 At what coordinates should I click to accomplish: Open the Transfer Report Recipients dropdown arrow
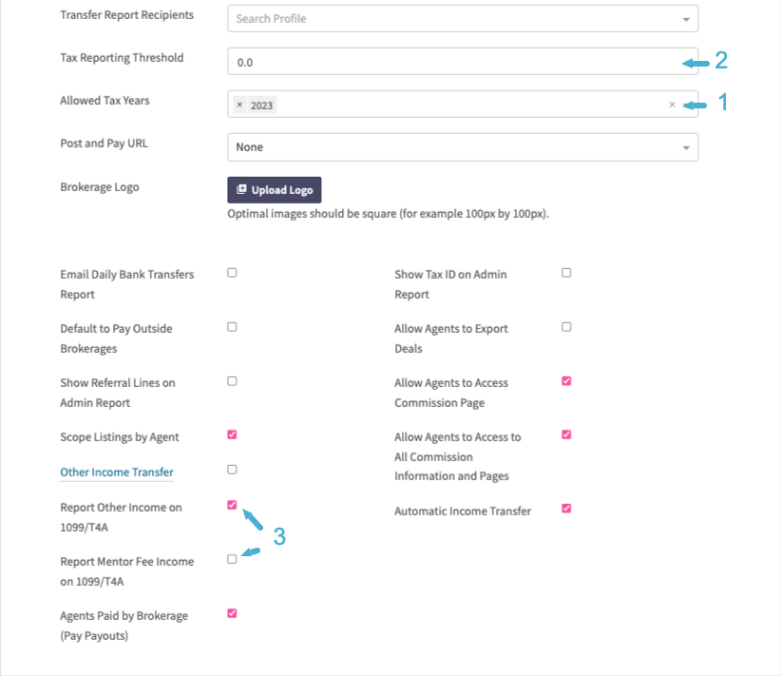coord(686,19)
